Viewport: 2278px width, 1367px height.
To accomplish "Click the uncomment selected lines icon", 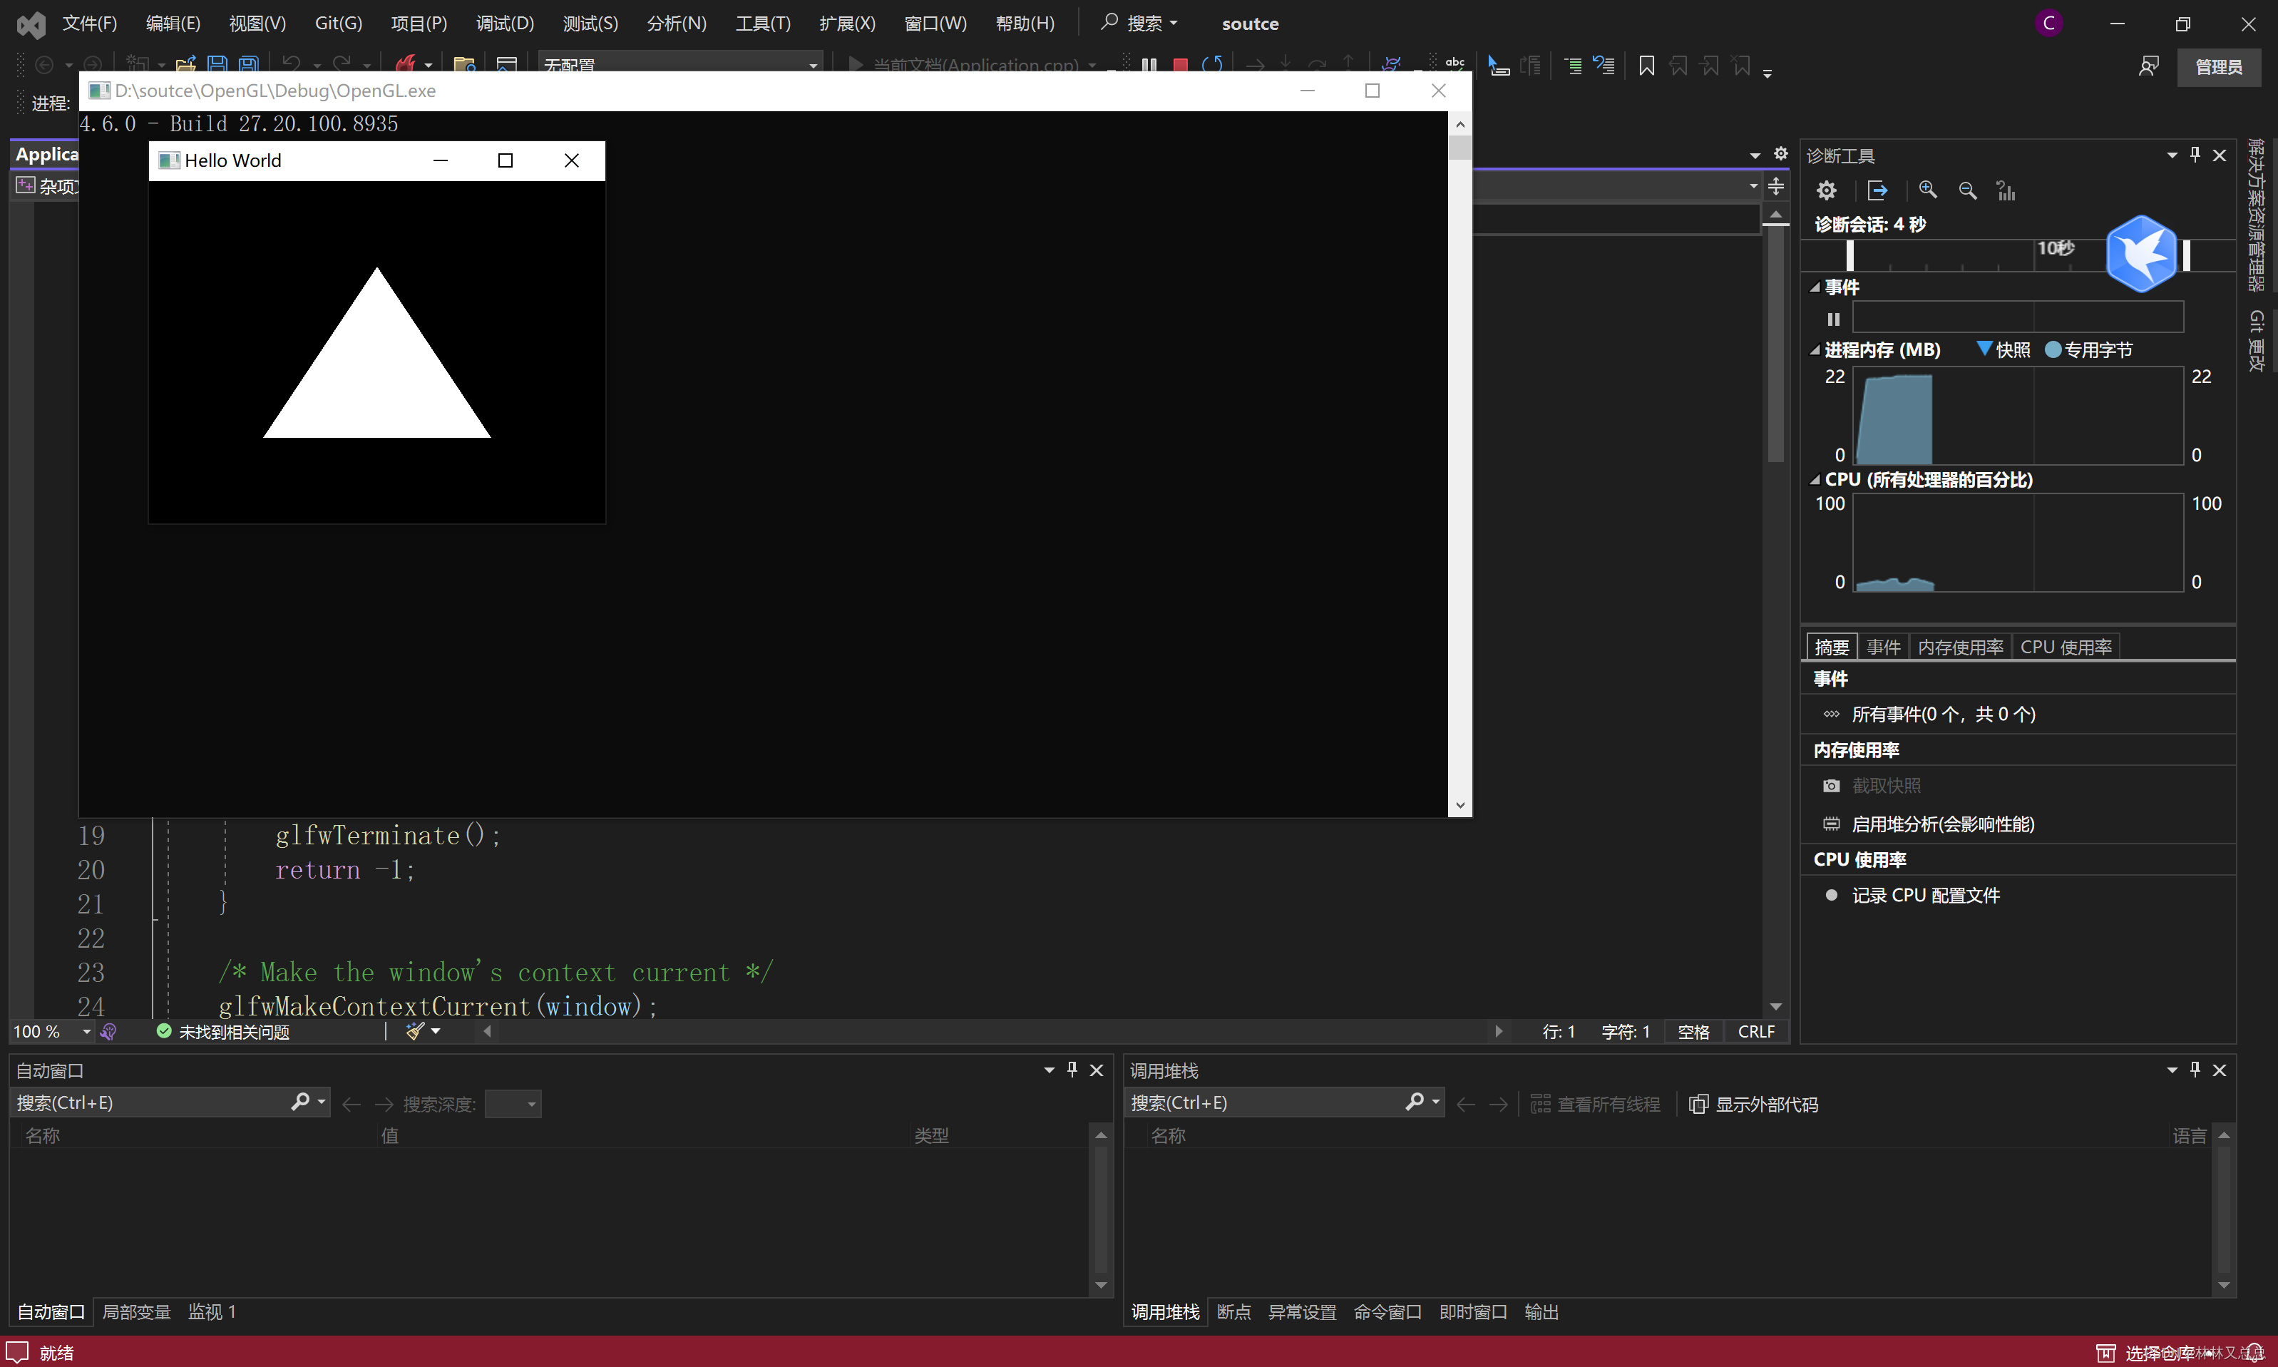I will pos(1603,66).
